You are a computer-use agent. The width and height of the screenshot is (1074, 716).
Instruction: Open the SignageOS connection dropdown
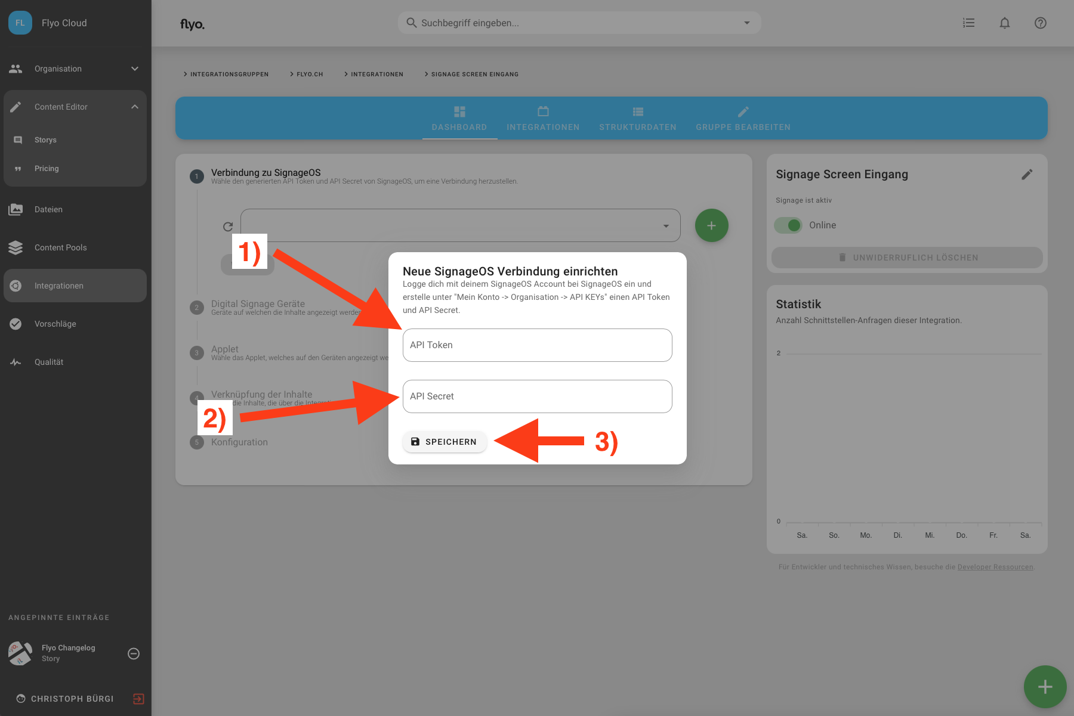(460, 225)
